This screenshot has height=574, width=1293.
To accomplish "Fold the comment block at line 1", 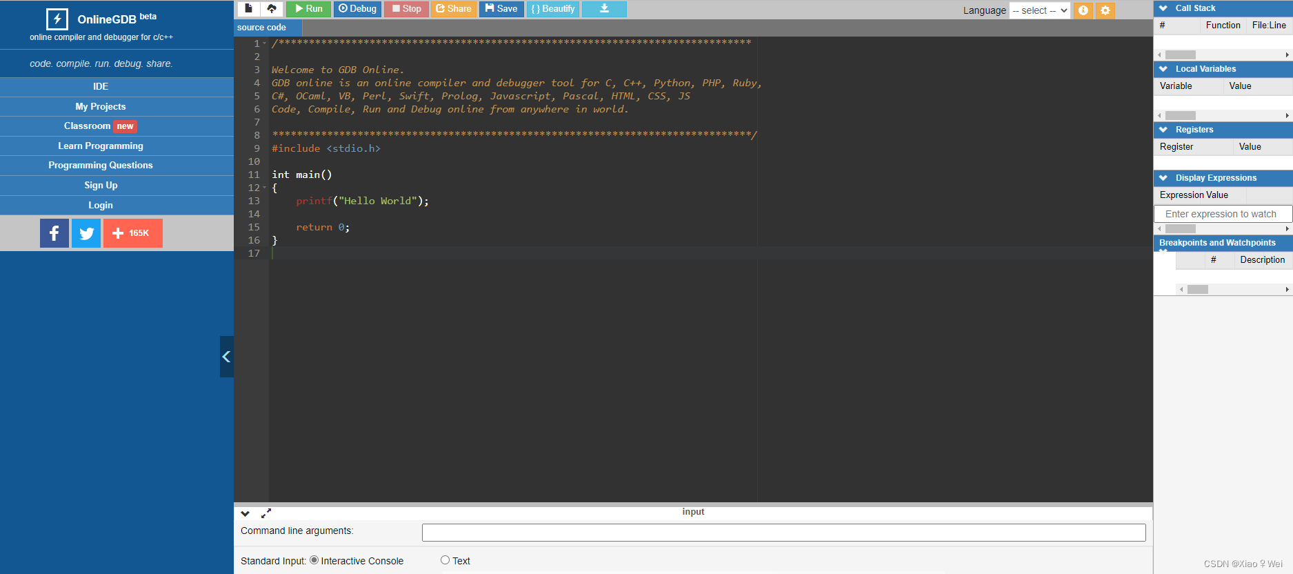I will click(264, 43).
